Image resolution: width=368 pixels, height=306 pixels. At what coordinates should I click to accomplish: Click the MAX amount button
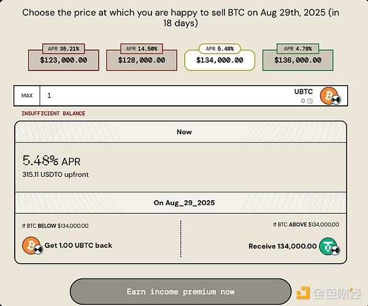point(27,95)
